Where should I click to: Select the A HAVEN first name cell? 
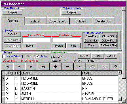point(100,94)
